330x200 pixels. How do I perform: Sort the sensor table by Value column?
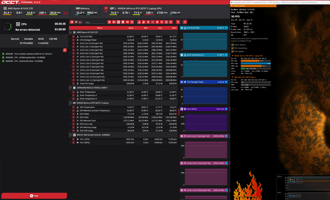click(130, 28)
